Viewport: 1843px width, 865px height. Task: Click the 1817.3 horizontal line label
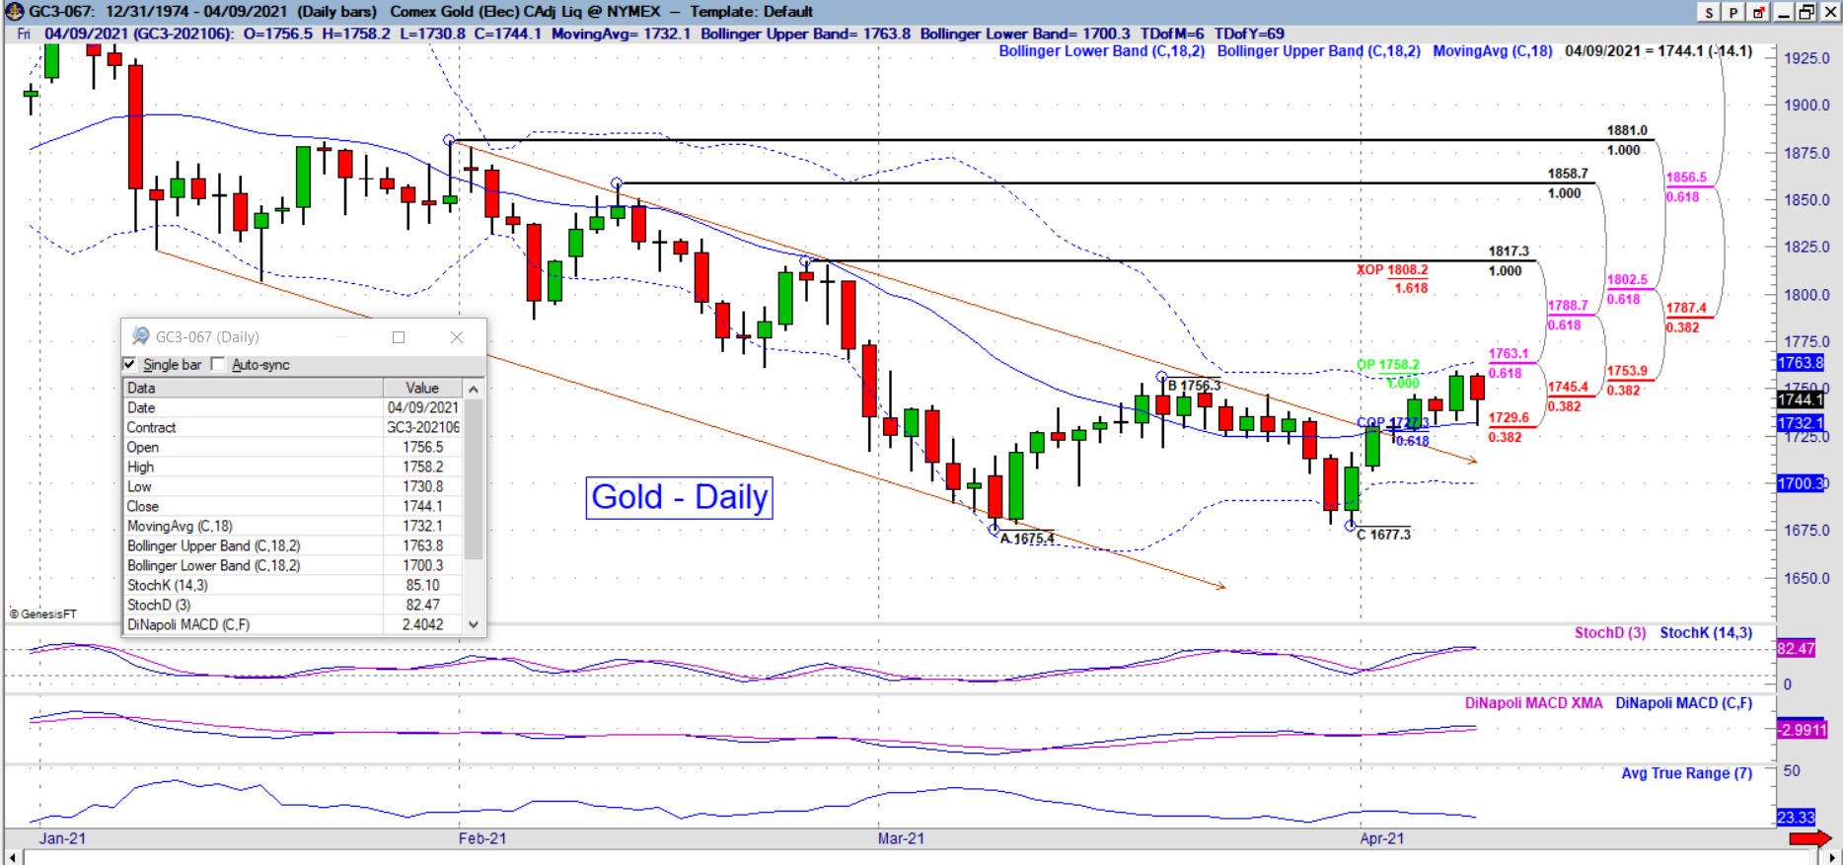coord(1509,252)
